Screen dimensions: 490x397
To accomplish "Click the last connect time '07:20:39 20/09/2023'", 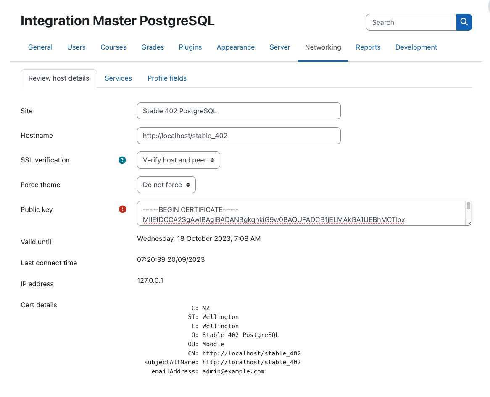I will (x=171, y=259).
